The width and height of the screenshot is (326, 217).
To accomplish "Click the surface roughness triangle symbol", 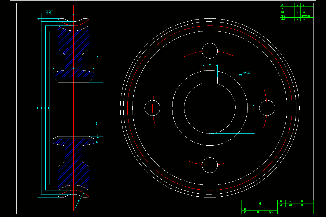I will point(240,75).
